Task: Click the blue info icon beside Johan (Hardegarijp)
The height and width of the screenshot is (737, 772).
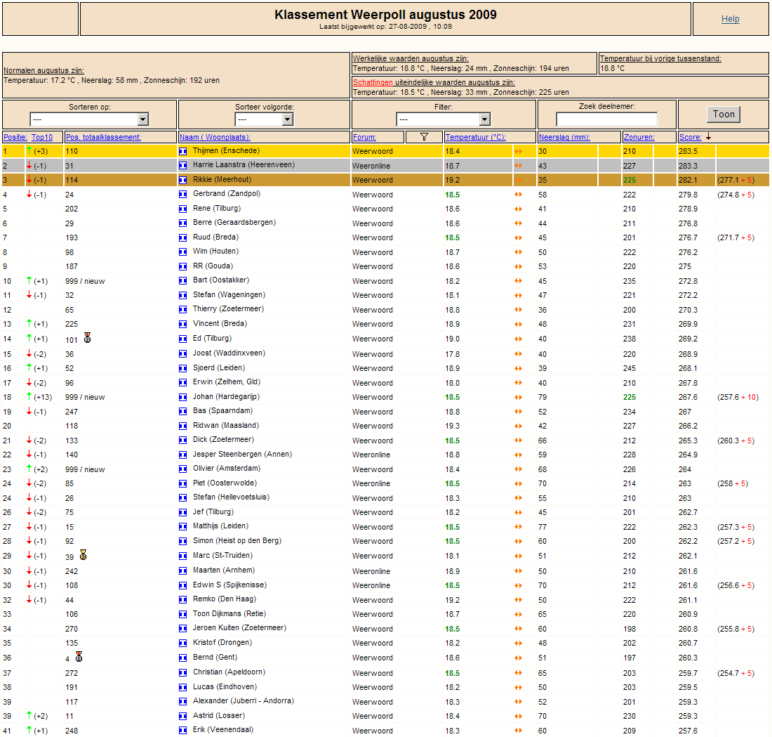Action: click(x=182, y=398)
